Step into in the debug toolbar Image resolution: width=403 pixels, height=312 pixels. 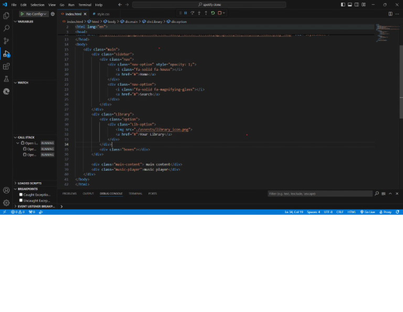click(x=199, y=13)
